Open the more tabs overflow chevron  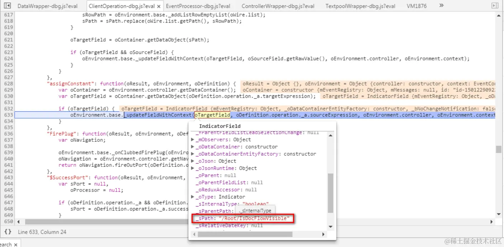tap(441, 5)
